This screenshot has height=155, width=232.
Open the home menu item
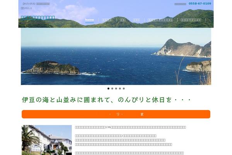pos(89,20)
